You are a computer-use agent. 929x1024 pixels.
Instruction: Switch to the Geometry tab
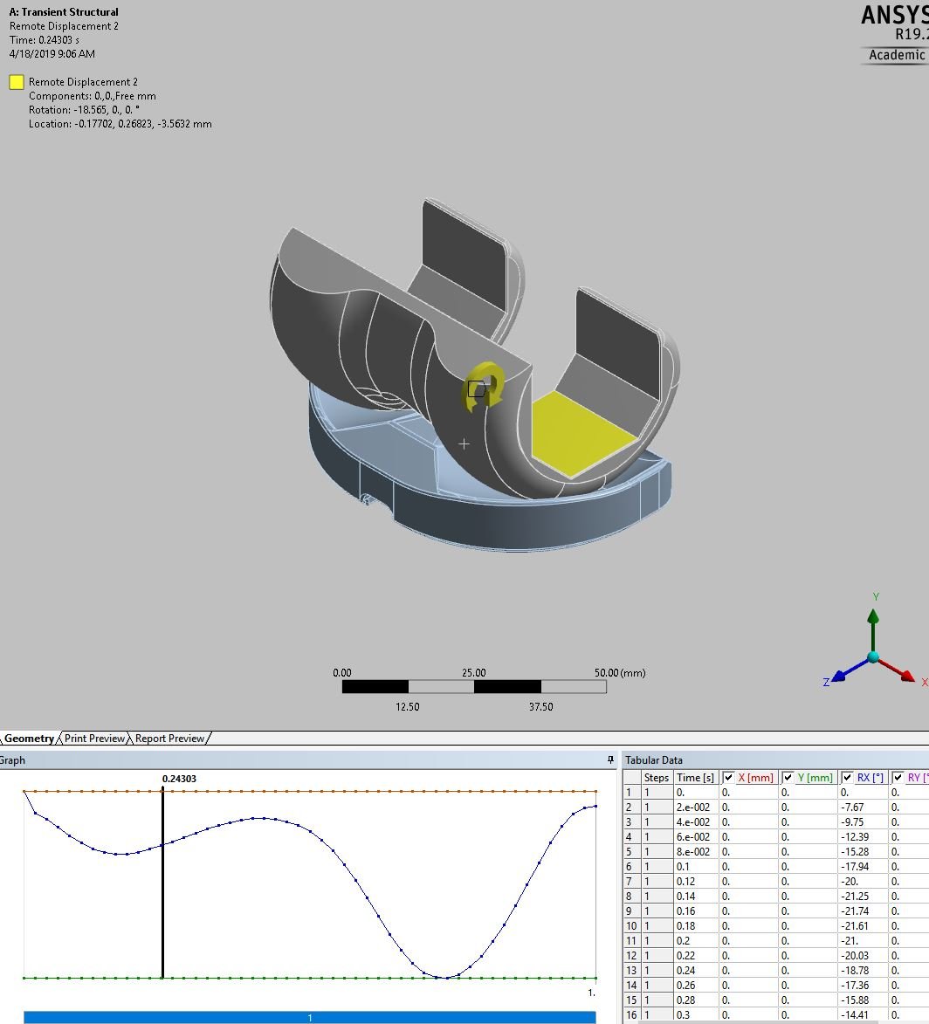click(29, 738)
